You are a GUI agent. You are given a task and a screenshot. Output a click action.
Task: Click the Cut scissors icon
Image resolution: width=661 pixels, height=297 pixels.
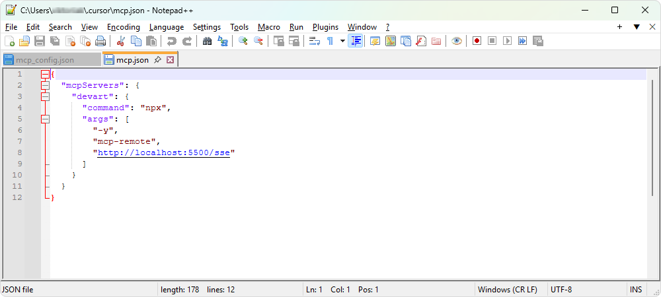(121, 41)
